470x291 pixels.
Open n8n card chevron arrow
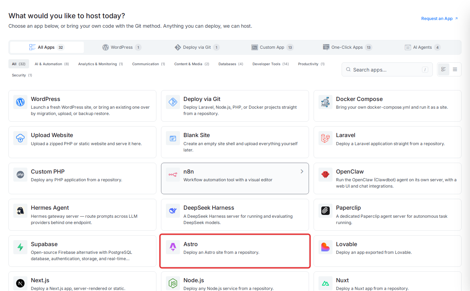(302, 171)
